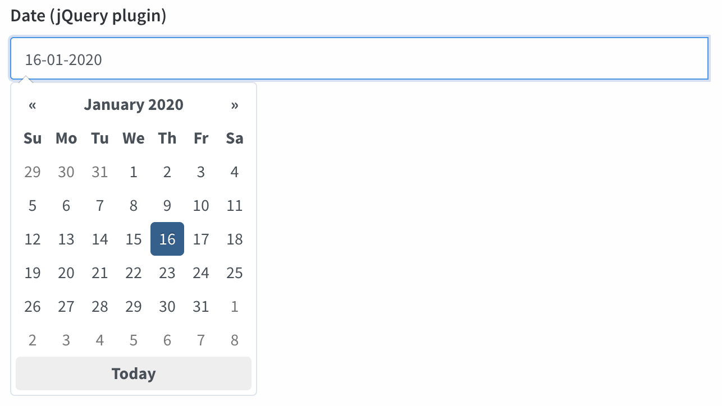Pick January 22 from the calendar
Image resolution: width=722 pixels, height=406 pixels.
pyautogui.click(x=133, y=273)
